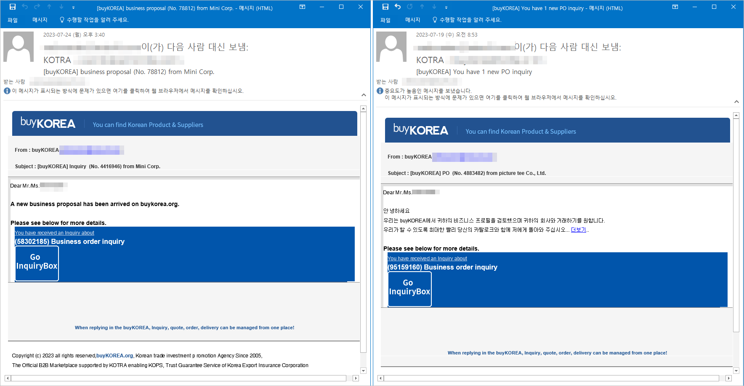Click Previous Item arrow in right window

422,7
